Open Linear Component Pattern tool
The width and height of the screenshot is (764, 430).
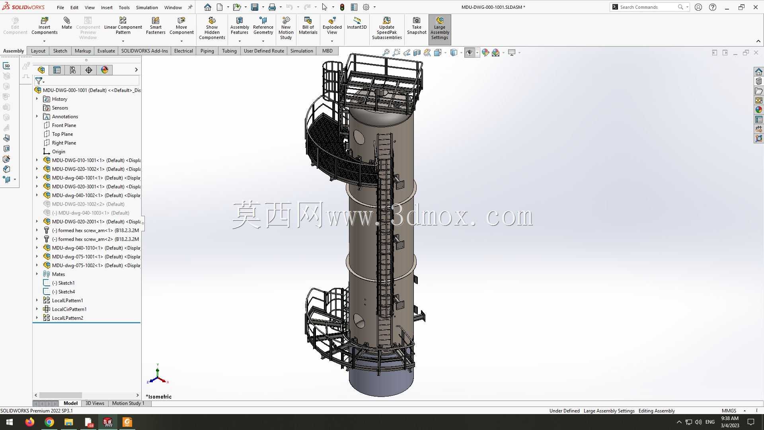tap(123, 26)
